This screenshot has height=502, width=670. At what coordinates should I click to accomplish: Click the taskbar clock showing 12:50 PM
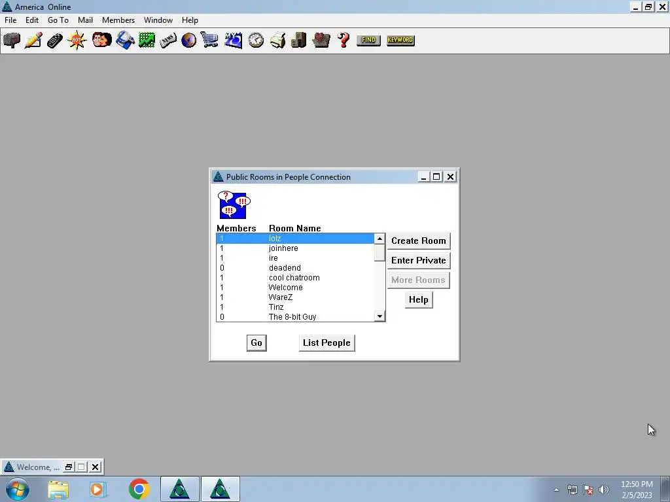coord(637,490)
